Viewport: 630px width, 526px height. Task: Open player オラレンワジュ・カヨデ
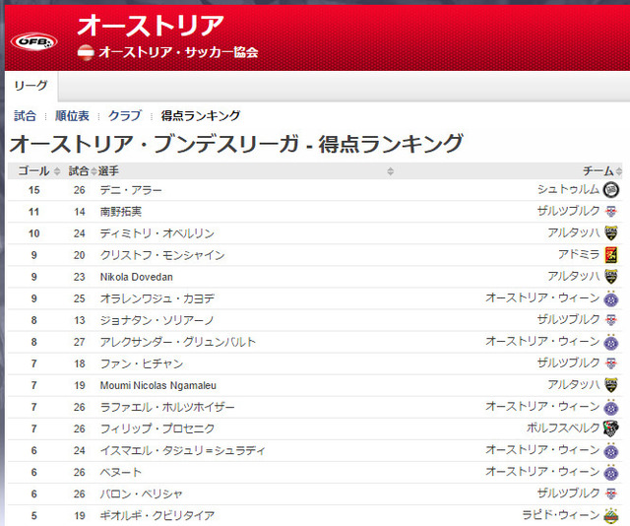pos(157,298)
